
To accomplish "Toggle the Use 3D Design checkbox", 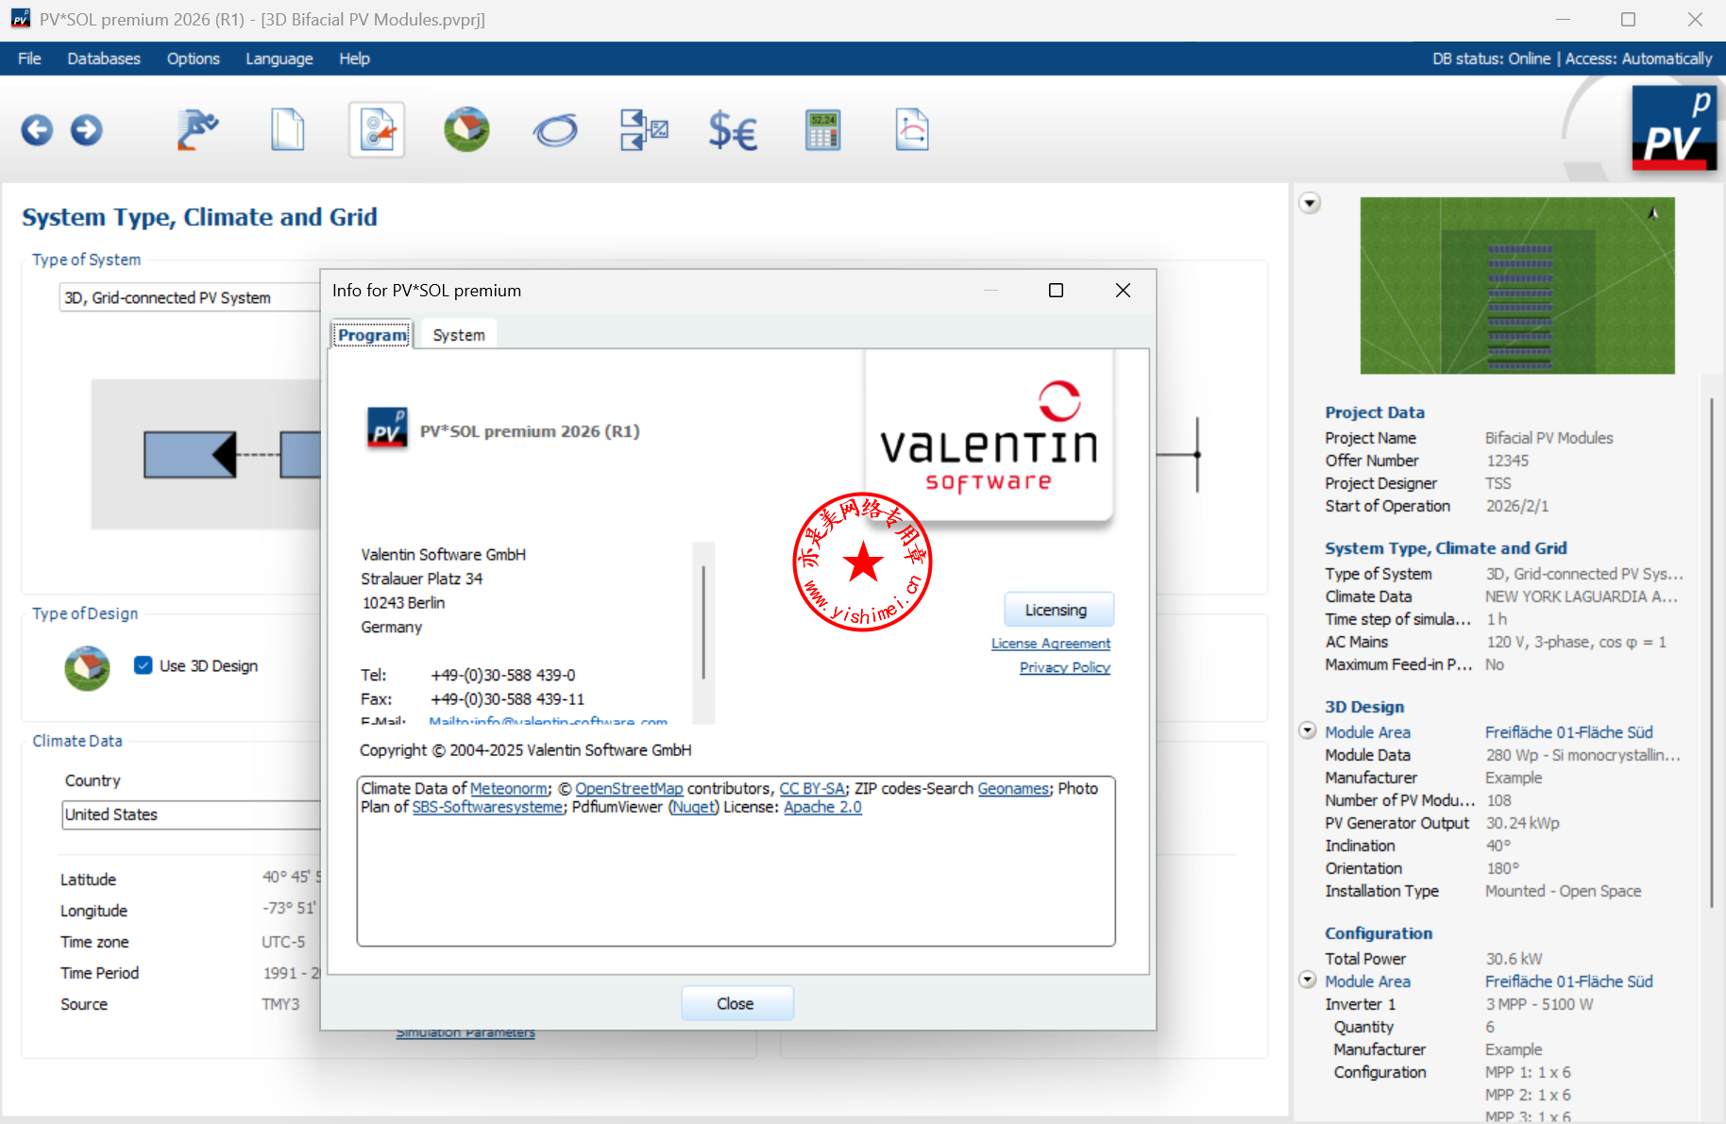I will [x=144, y=665].
